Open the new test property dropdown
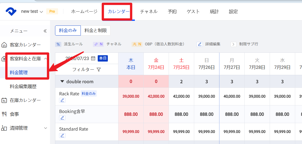Viewport: 302px width, 144px height. 32,12
